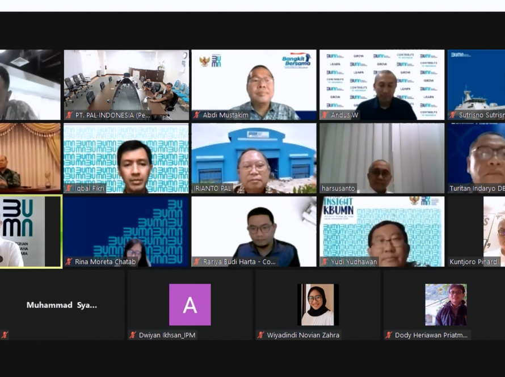Click muted mic icon for PT. PAL INDONESIA
Viewport: 505px width, 377px height.
(69, 115)
